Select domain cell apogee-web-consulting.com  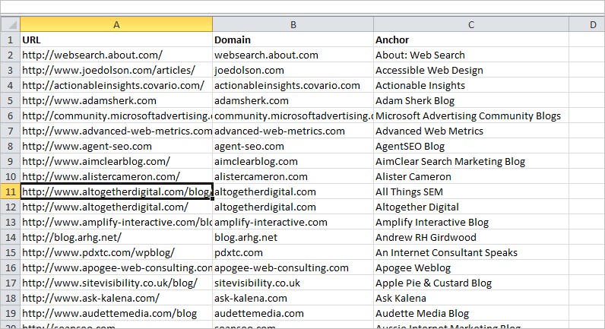coord(293,267)
